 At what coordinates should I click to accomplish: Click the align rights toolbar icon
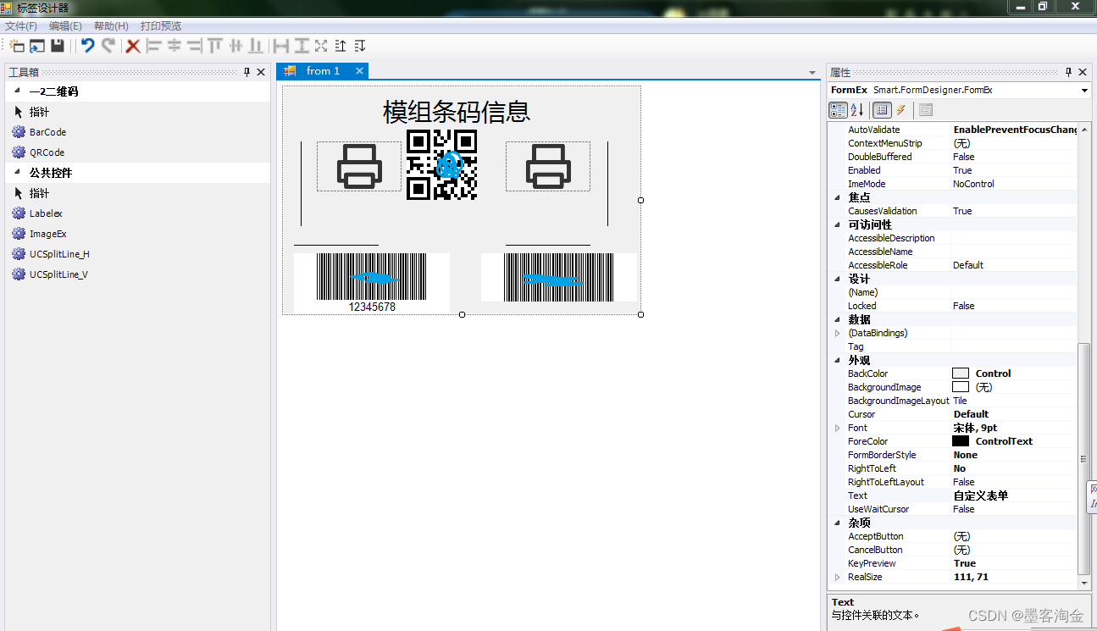[x=194, y=46]
